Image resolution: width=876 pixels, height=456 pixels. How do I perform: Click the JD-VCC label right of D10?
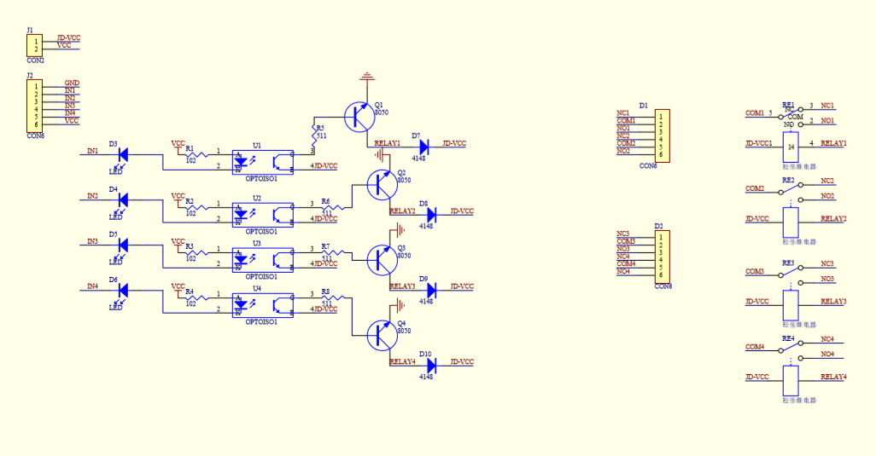pos(462,361)
